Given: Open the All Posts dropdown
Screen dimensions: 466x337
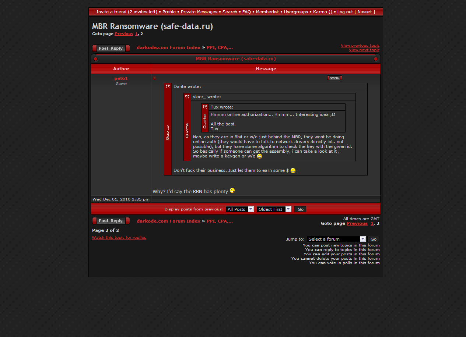Looking at the screenshot, I should click(239, 209).
